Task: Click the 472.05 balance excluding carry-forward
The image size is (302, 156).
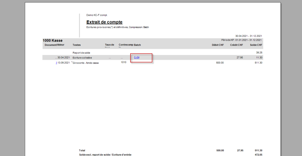Action: pyautogui.click(x=258, y=155)
